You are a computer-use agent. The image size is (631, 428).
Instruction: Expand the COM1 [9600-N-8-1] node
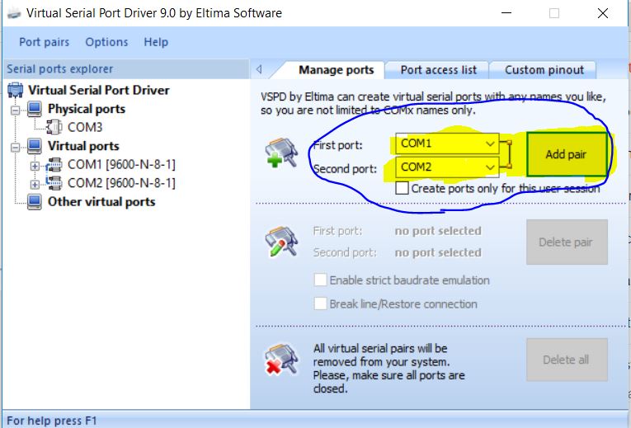point(35,166)
